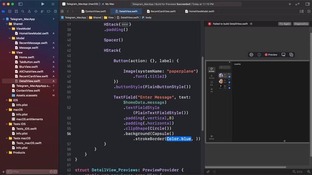The image size is (312, 175).
Task: Open the adjust editor options menu
Action: click(x=302, y=12)
